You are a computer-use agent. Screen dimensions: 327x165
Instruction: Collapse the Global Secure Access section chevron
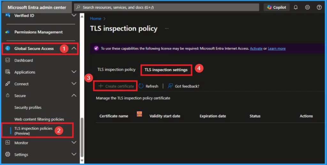click(74, 48)
